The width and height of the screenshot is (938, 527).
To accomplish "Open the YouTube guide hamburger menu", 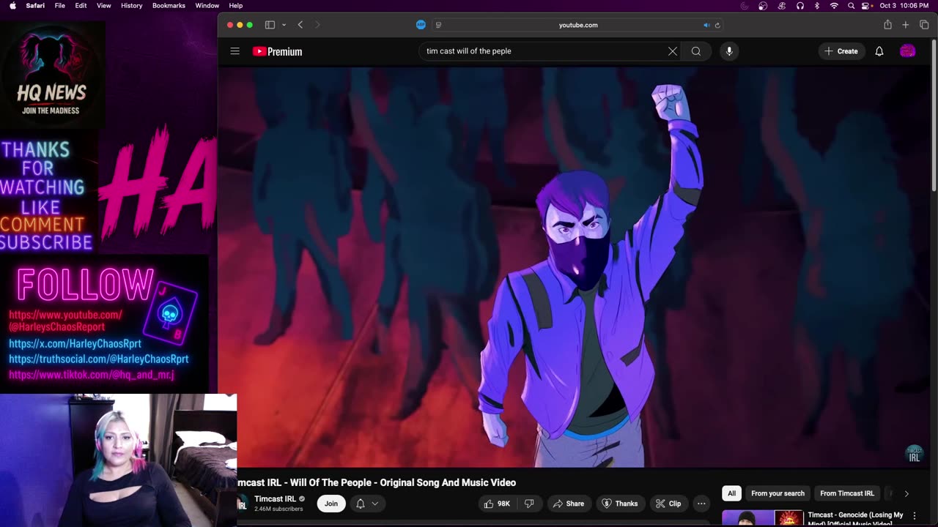I will coord(234,51).
